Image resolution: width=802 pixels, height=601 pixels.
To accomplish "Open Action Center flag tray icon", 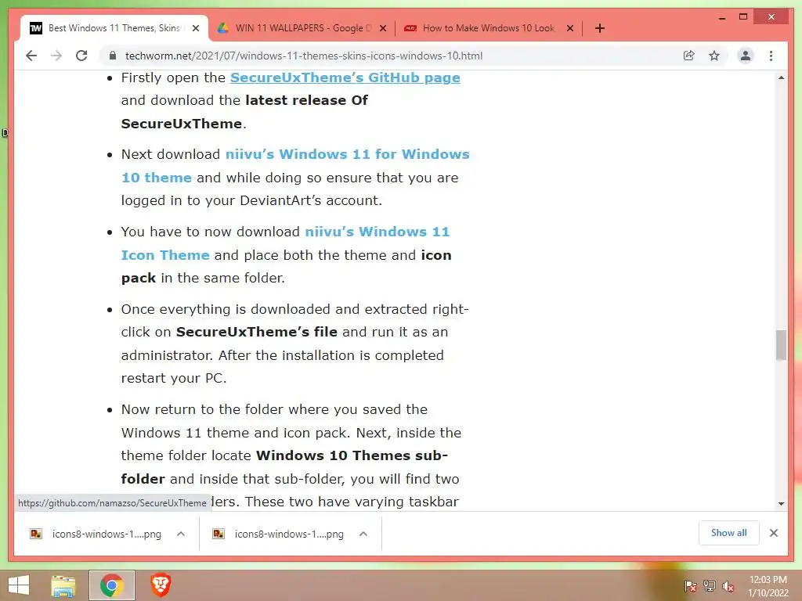I will (x=691, y=585).
